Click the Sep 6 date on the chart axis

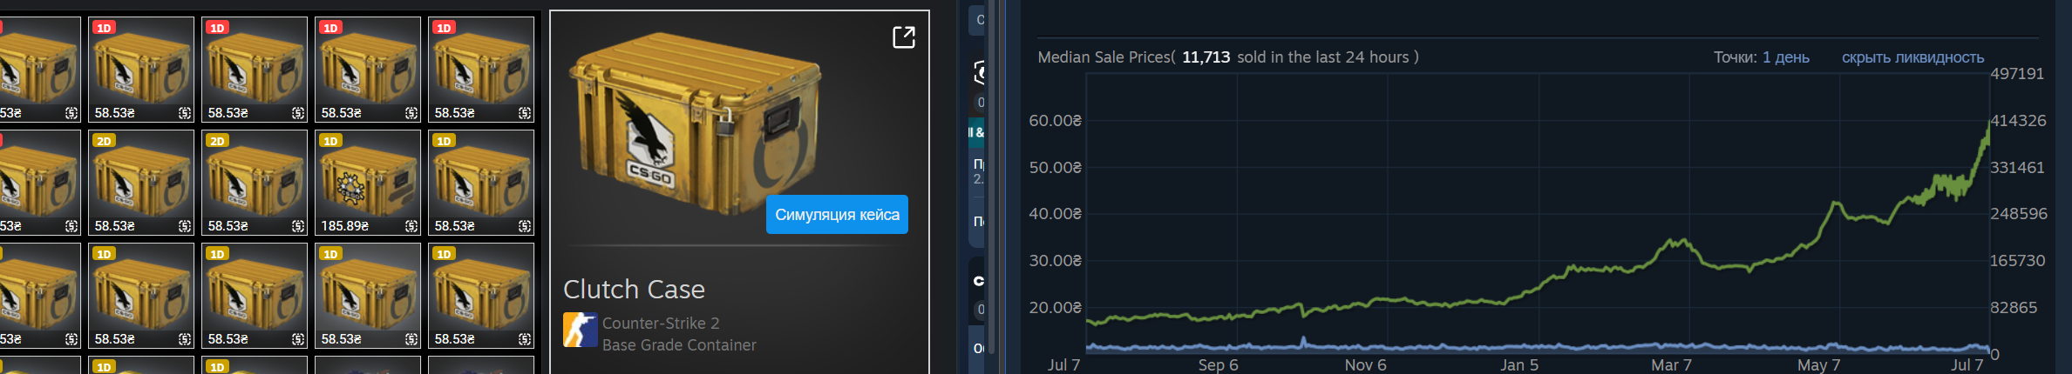[x=1218, y=365]
